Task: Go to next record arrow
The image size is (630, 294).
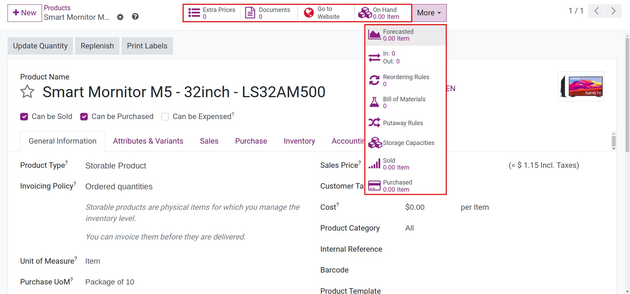Action: (x=613, y=11)
